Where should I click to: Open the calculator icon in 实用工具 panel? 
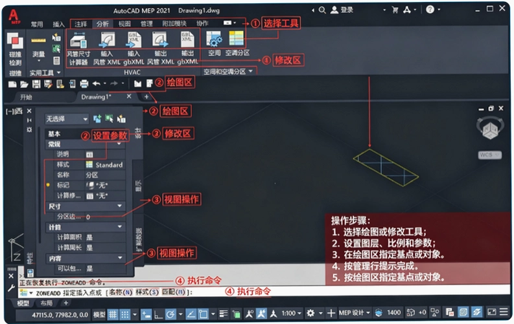[56, 61]
